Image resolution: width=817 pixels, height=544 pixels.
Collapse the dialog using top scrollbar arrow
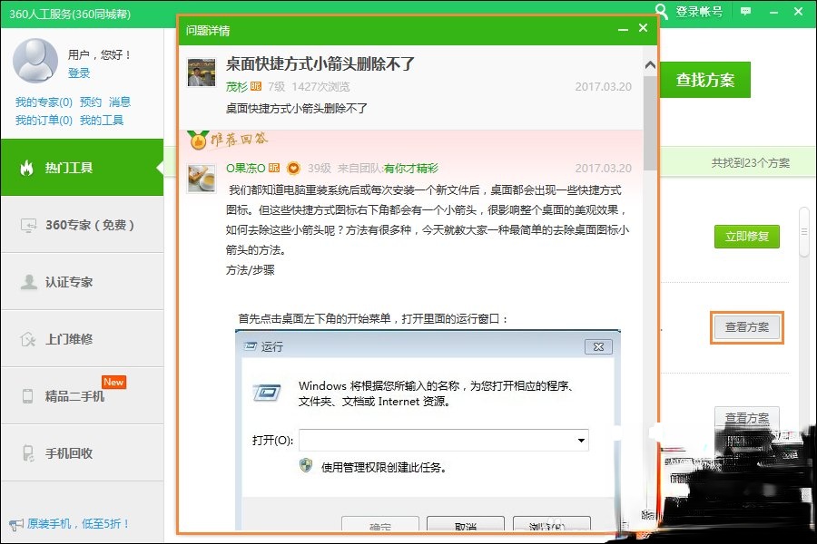[650, 63]
